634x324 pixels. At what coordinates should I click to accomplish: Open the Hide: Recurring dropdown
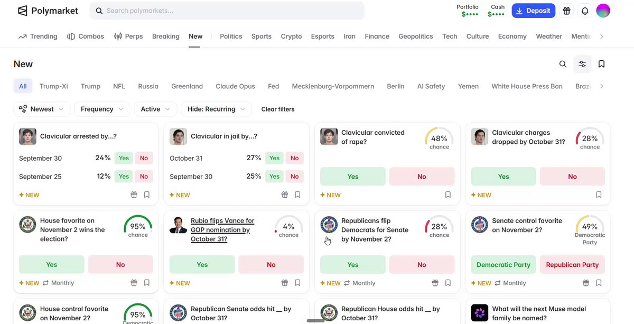click(217, 109)
